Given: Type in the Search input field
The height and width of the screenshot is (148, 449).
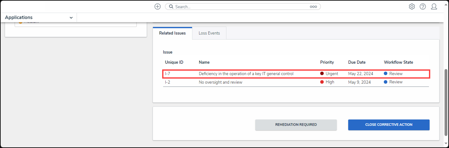Looking at the screenshot, I should click(242, 7).
